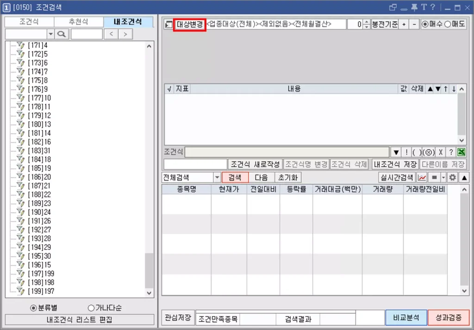Screen dimensions: 474x330
Task: Click the T font icon in title bar
Action: point(424,7)
